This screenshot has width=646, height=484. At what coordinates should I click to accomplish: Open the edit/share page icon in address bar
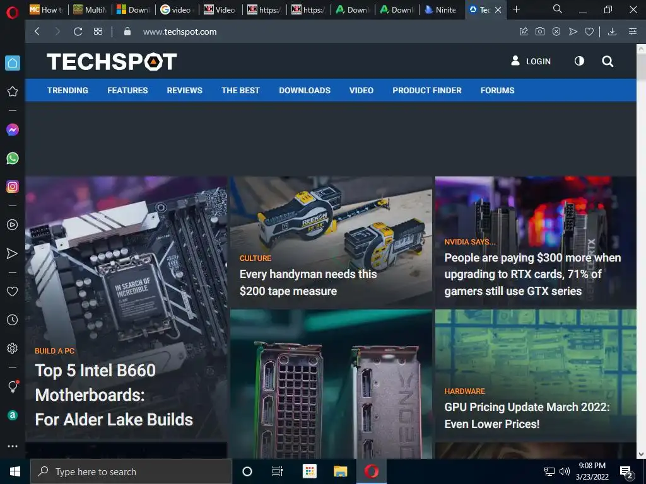[524, 32]
